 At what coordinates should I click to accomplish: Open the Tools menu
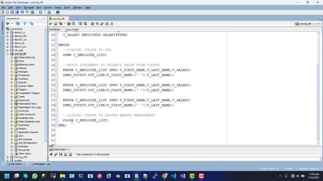(x=67, y=8)
